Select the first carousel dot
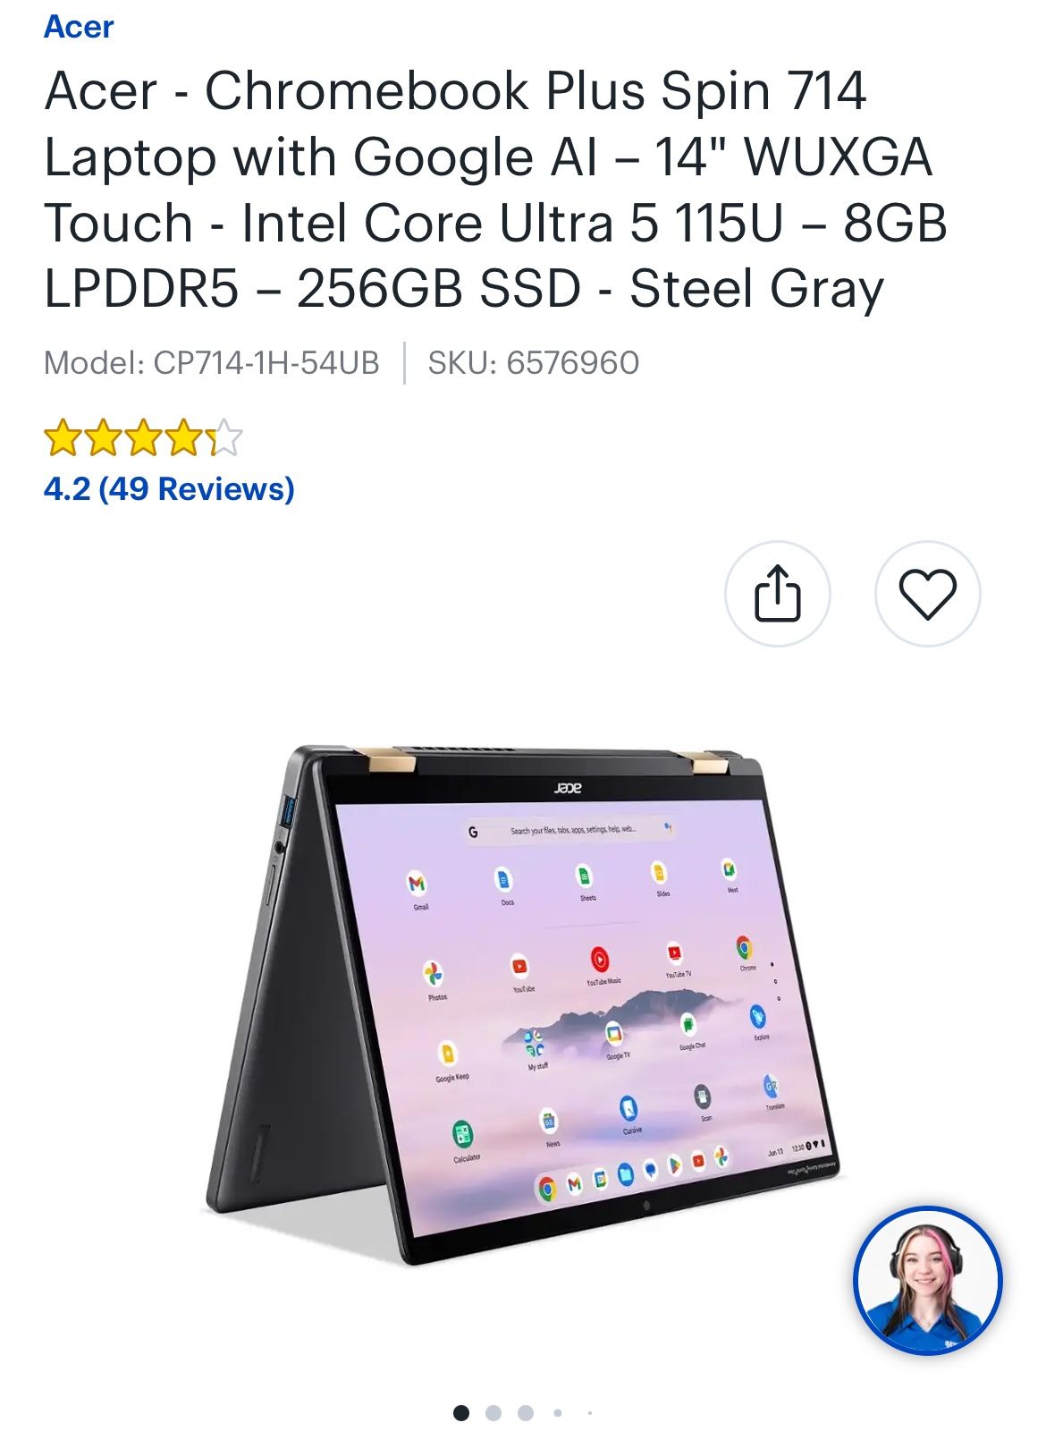This screenshot has width=1046, height=1448. [461, 1413]
